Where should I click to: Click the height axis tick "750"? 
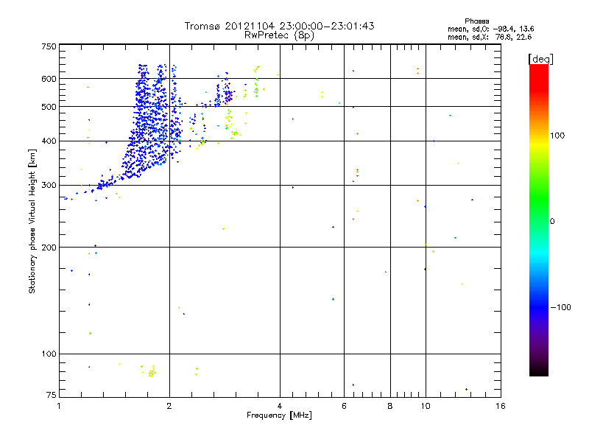point(49,46)
